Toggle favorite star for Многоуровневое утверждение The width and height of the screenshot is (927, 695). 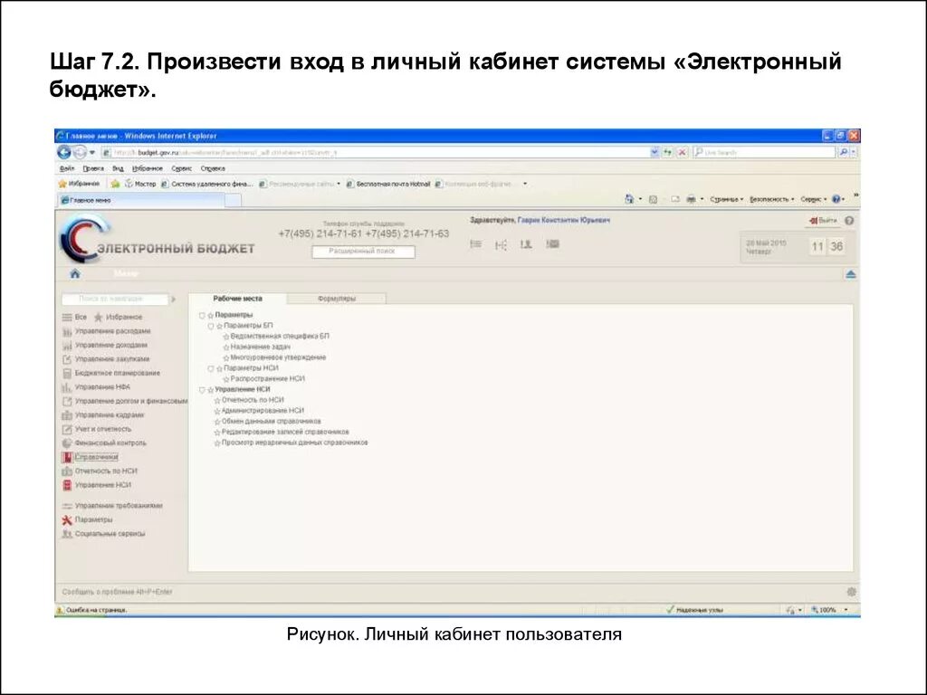(x=225, y=358)
